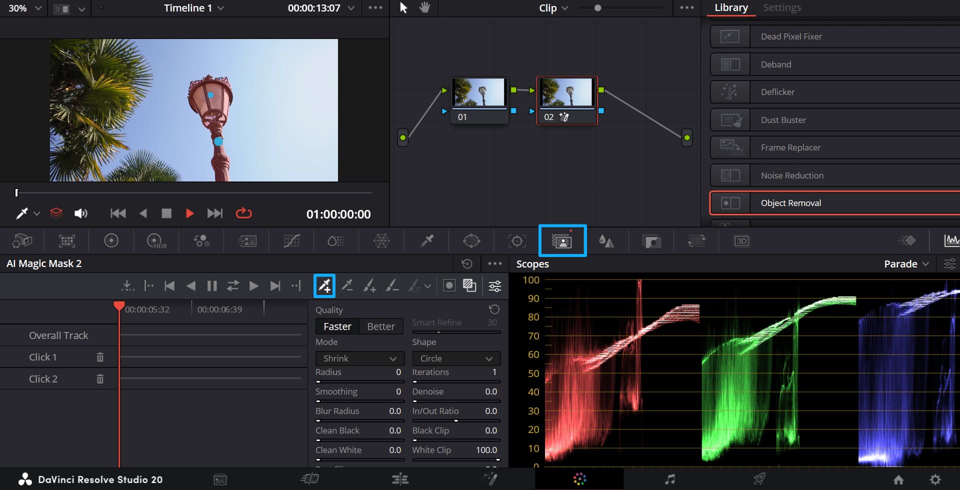The image size is (960, 490).
Task: Open the Magic Mask palette icon
Action: click(x=562, y=240)
